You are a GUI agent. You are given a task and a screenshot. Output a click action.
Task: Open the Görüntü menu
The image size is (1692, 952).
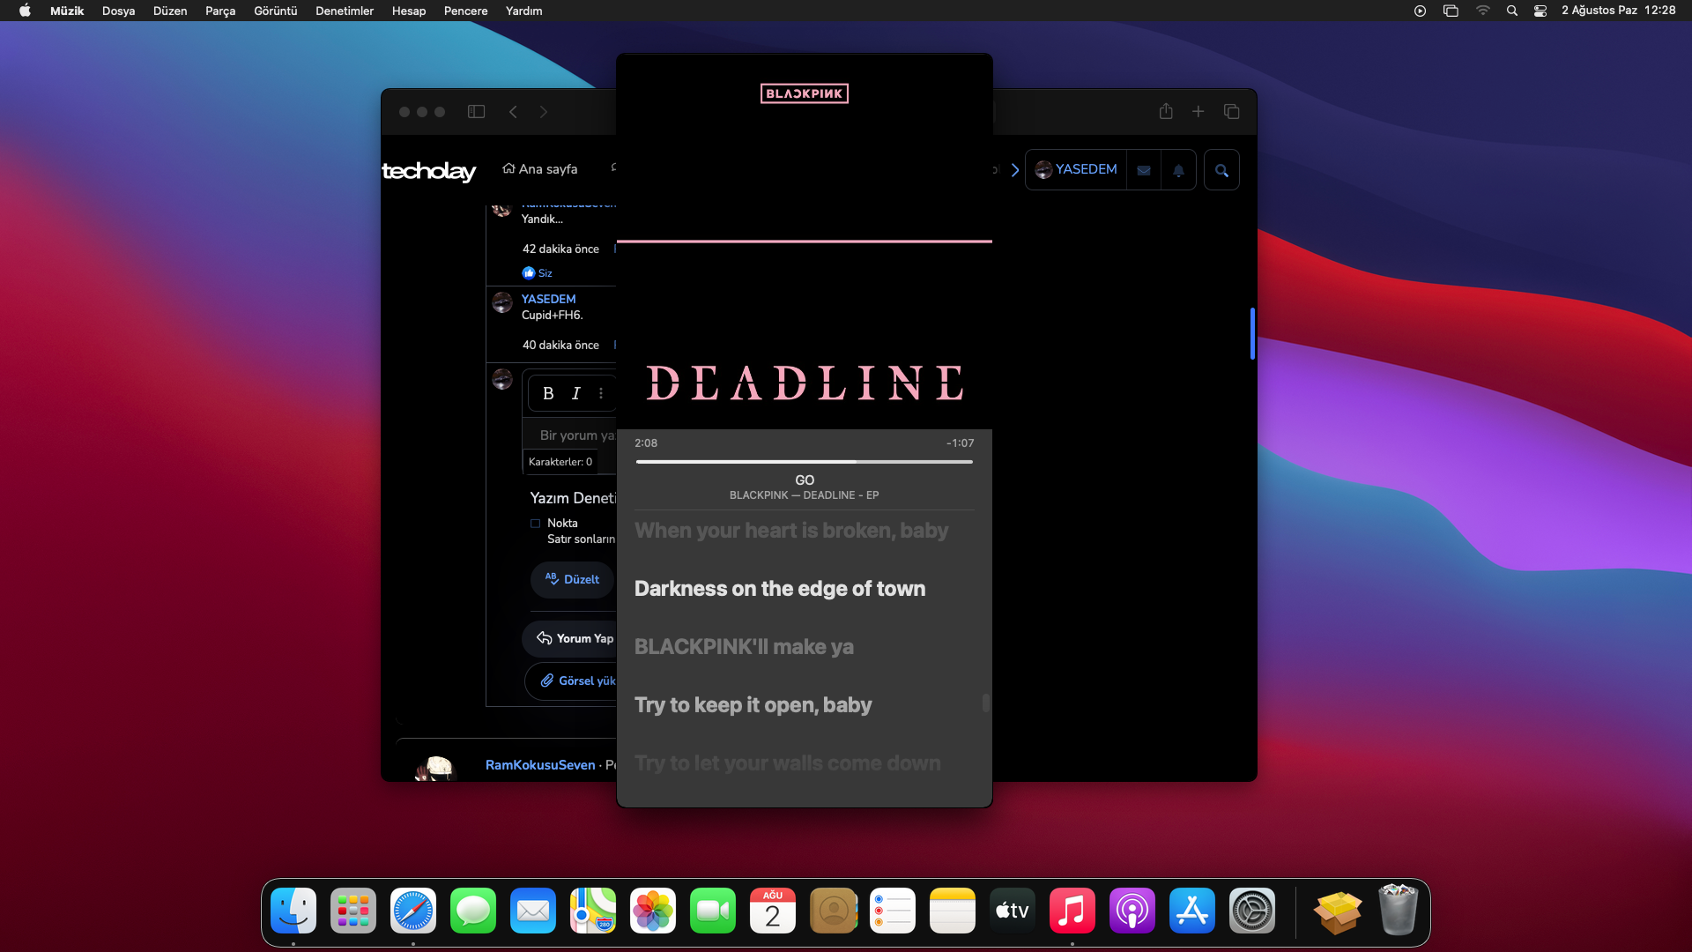[276, 11]
